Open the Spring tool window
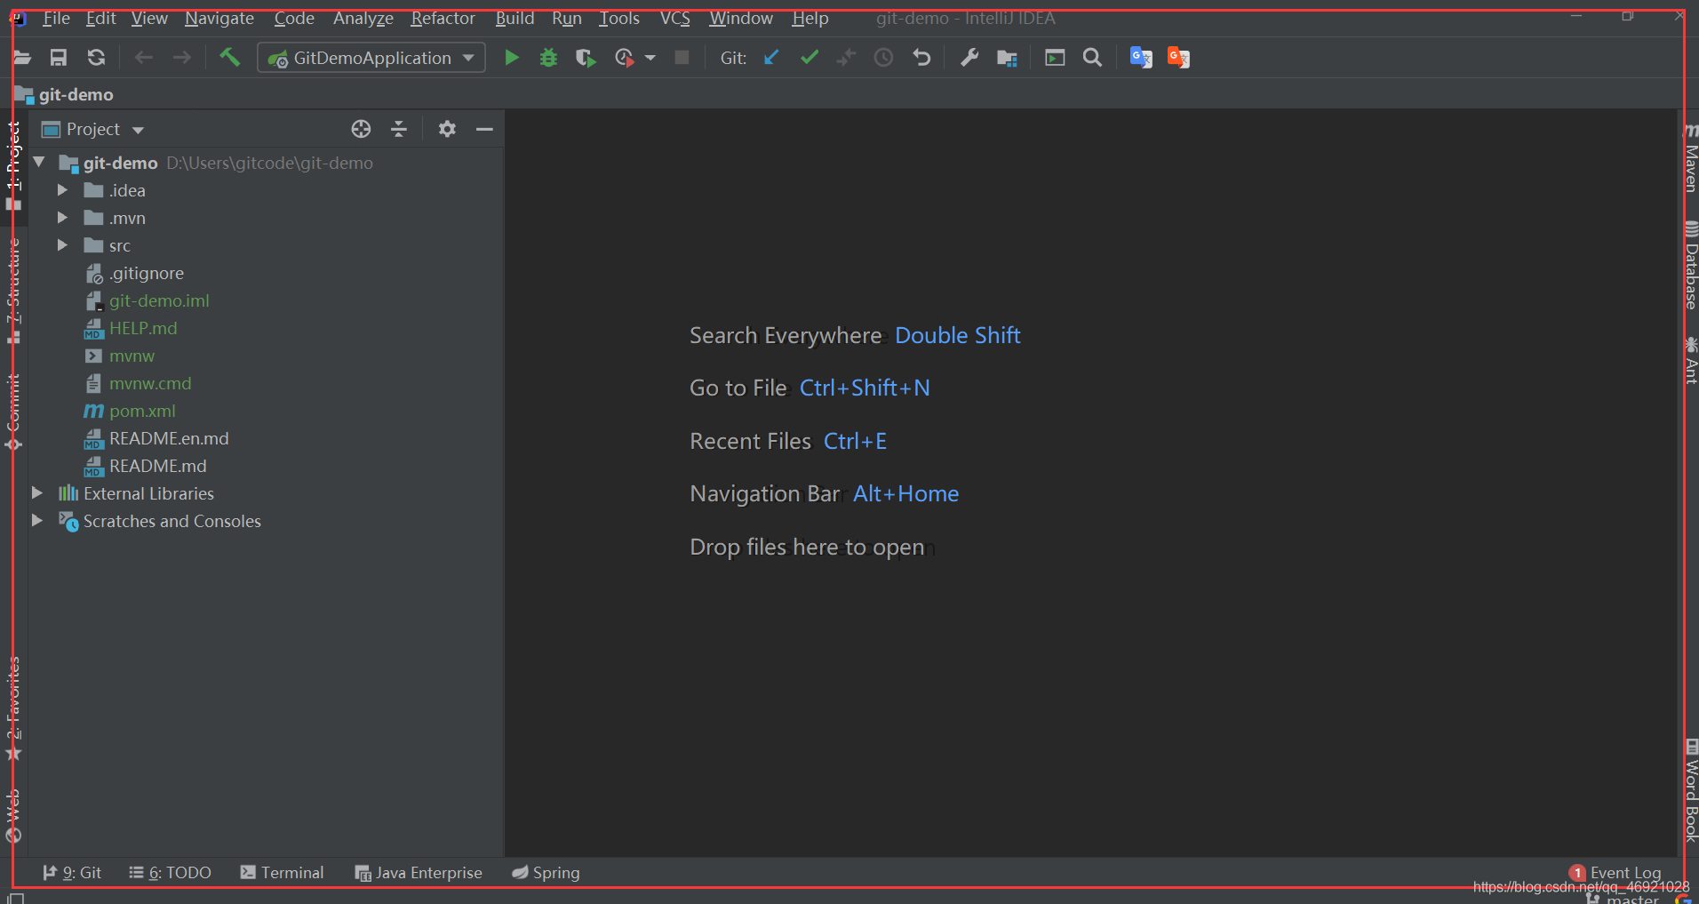This screenshot has height=904, width=1699. [x=546, y=873]
